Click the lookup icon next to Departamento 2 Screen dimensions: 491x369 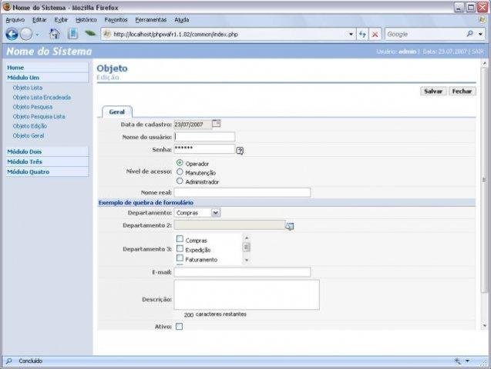coord(290,226)
